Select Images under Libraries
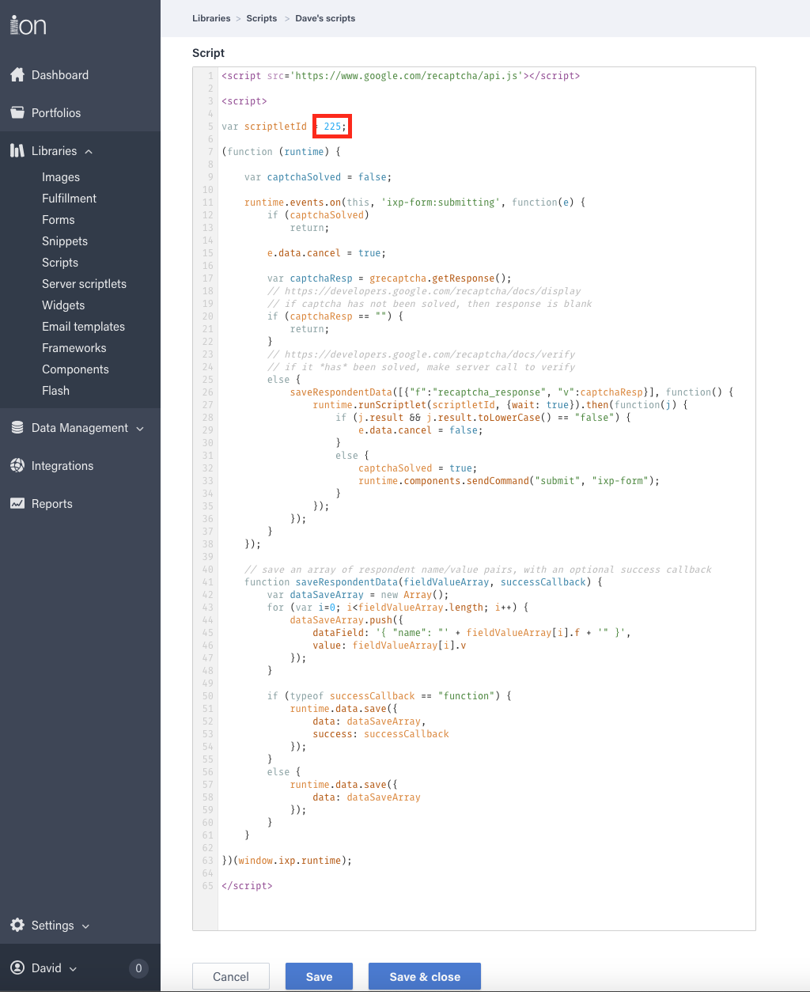 point(61,177)
